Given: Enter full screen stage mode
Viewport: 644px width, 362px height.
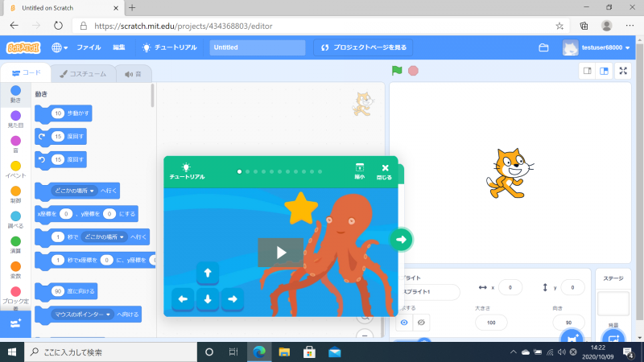Looking at the screenshot, I should tap(623, 71).
